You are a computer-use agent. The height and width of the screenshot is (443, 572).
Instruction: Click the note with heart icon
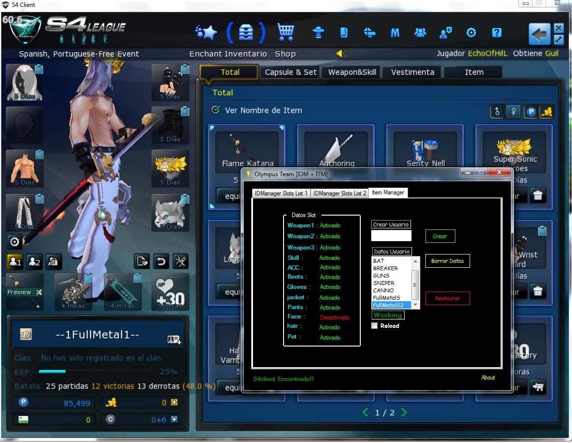coord(142,261)
